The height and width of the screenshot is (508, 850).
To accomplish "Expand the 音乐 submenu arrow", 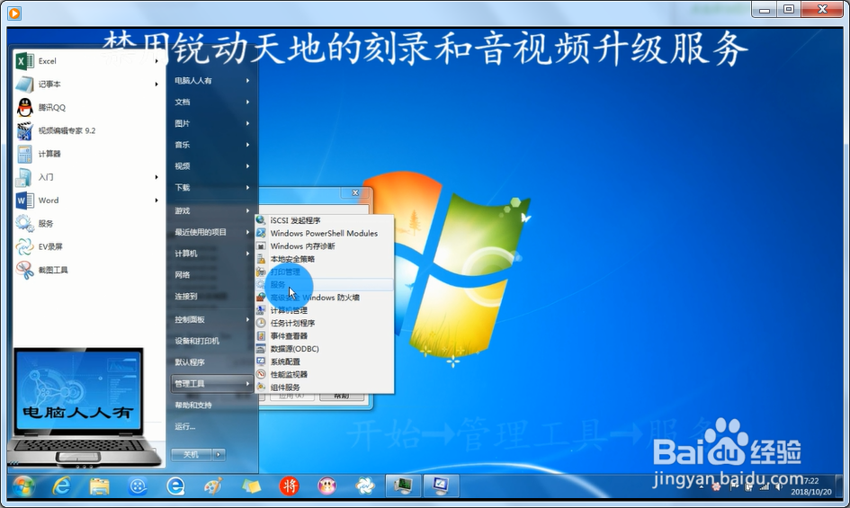I will (247, 145).
